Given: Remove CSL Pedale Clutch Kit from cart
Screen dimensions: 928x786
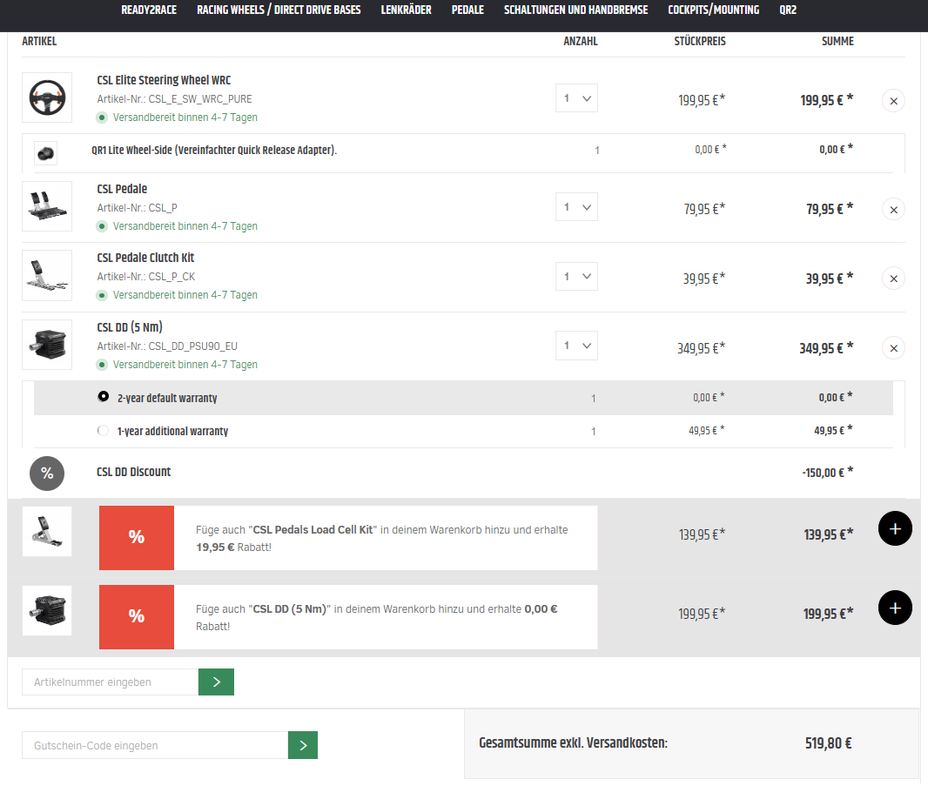Looking at the screenshot, I should coord(893,279).
